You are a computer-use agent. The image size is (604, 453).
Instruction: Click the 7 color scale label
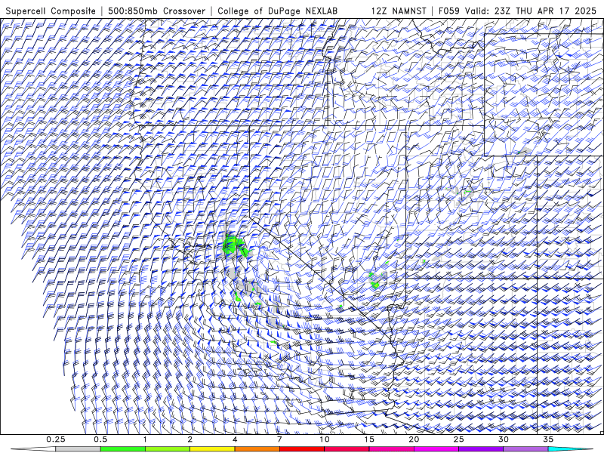[x=279, y=439]
